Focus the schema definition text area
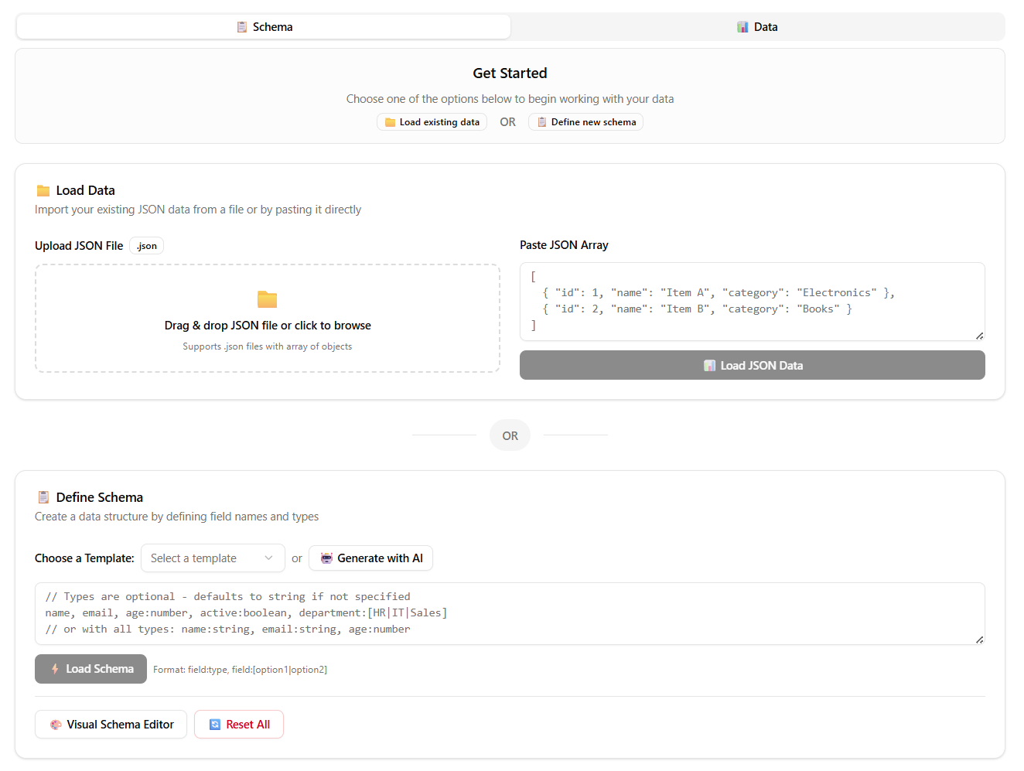The image size is (1024, 771). [509, 613]
